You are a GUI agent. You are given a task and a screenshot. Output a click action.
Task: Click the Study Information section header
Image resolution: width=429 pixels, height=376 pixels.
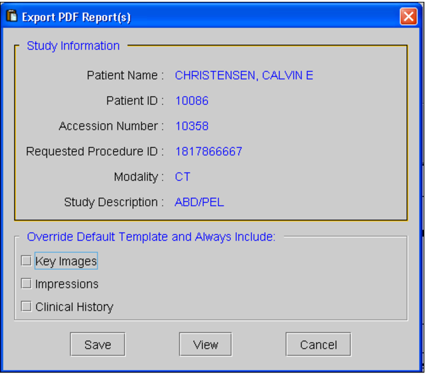[73, 46]
